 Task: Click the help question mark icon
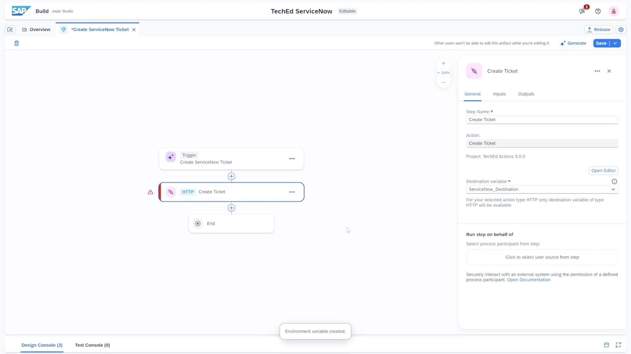(598, 11)
